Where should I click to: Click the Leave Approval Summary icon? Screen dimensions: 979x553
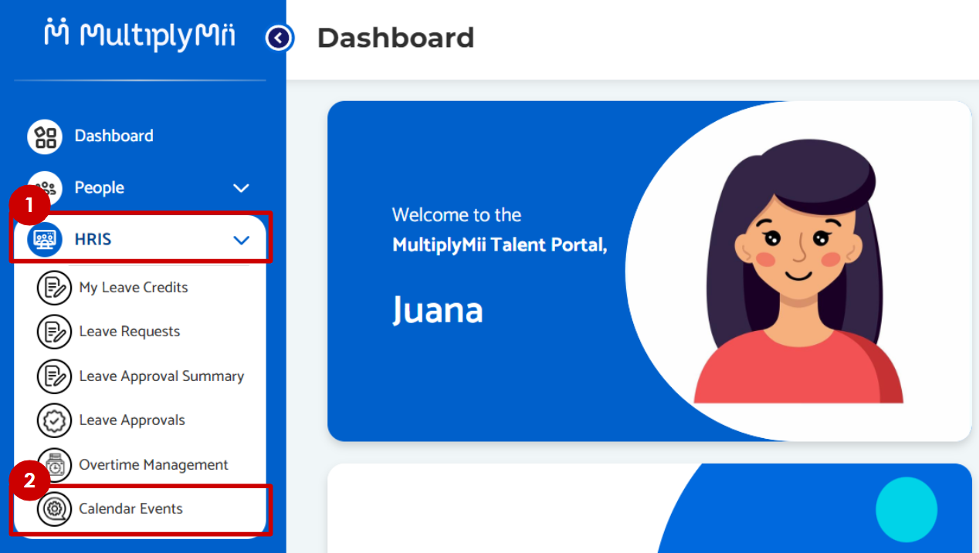click(54, 376)
